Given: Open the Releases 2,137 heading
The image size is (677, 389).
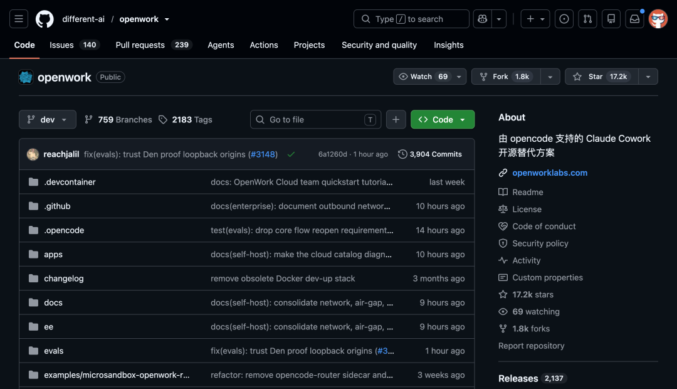Looking at the screenshot, I should click(x=531, y=378).
